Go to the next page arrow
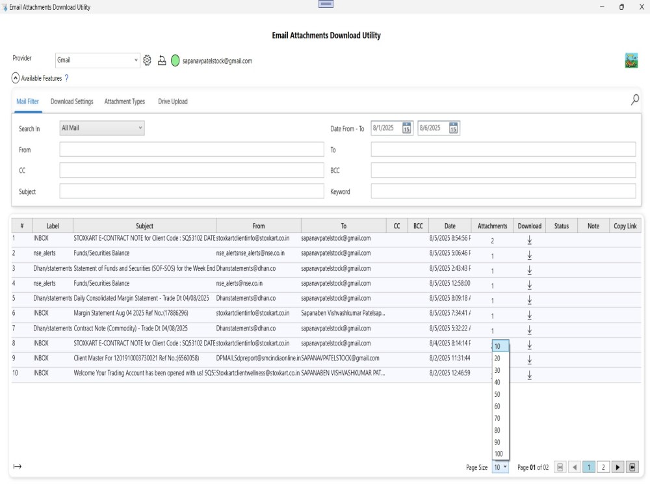 [617, 467]
